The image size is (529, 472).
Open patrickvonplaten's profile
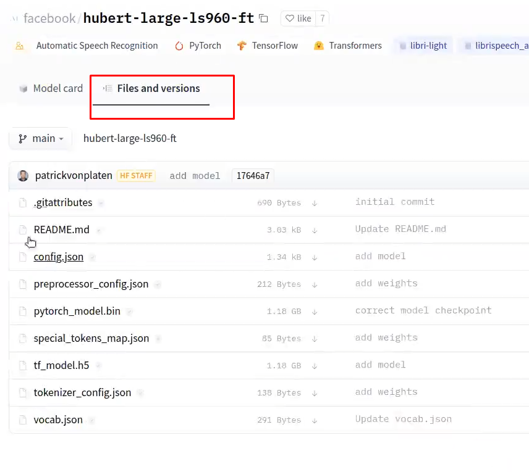coord(74,175)
